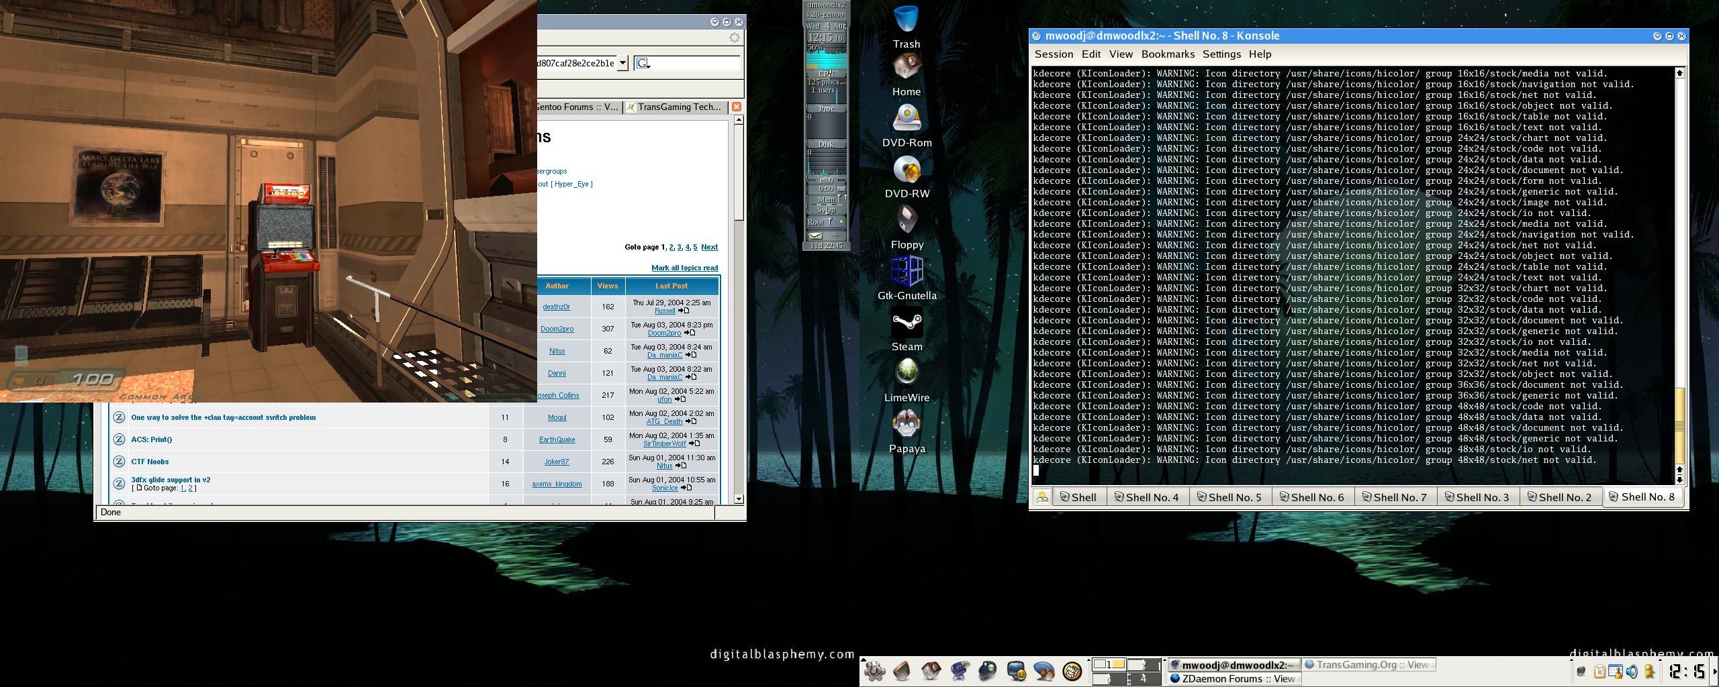Open the Google search engine selector dropdown
The height and width of the screenshot is (687, 1719).
click(643, 63)
